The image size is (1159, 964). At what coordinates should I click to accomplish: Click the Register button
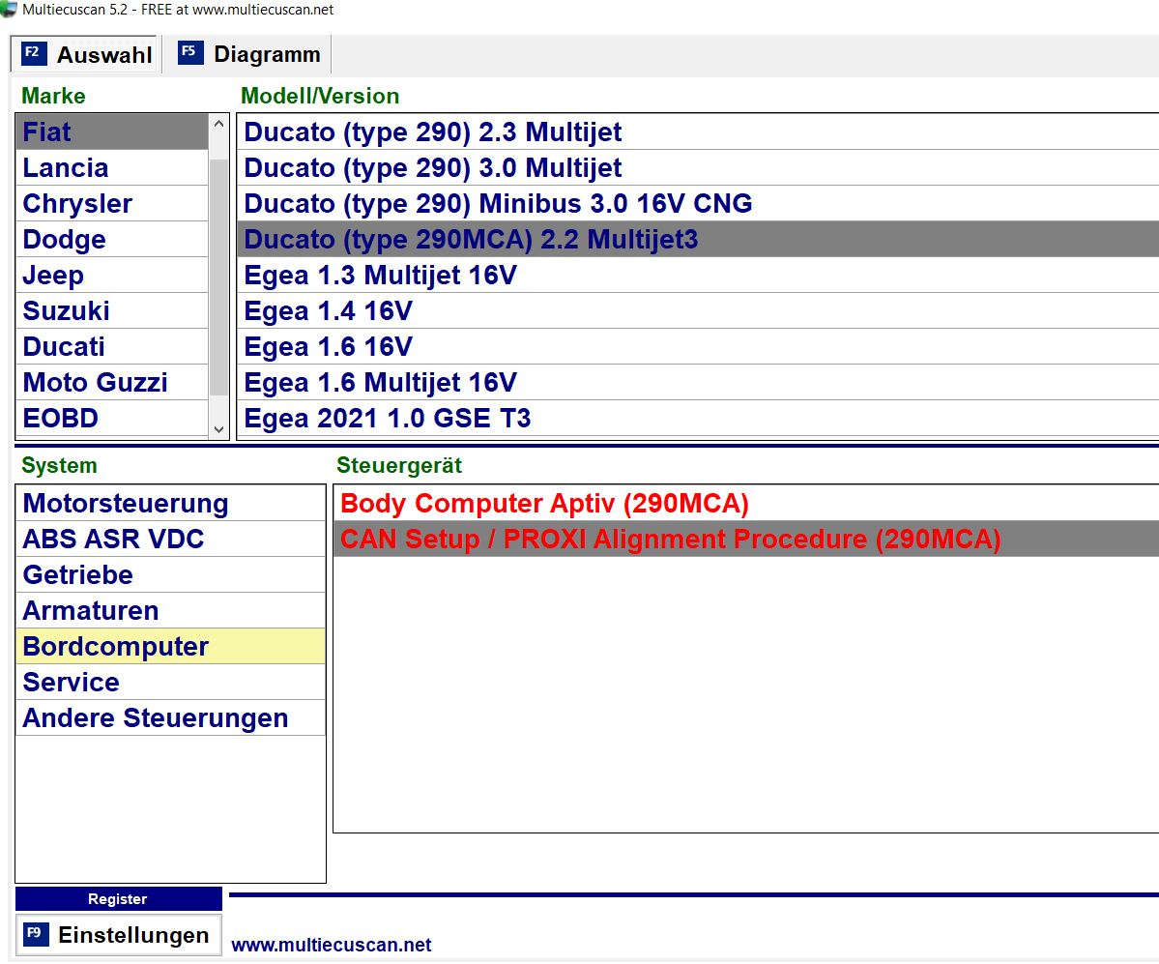[x=118, y=899]
